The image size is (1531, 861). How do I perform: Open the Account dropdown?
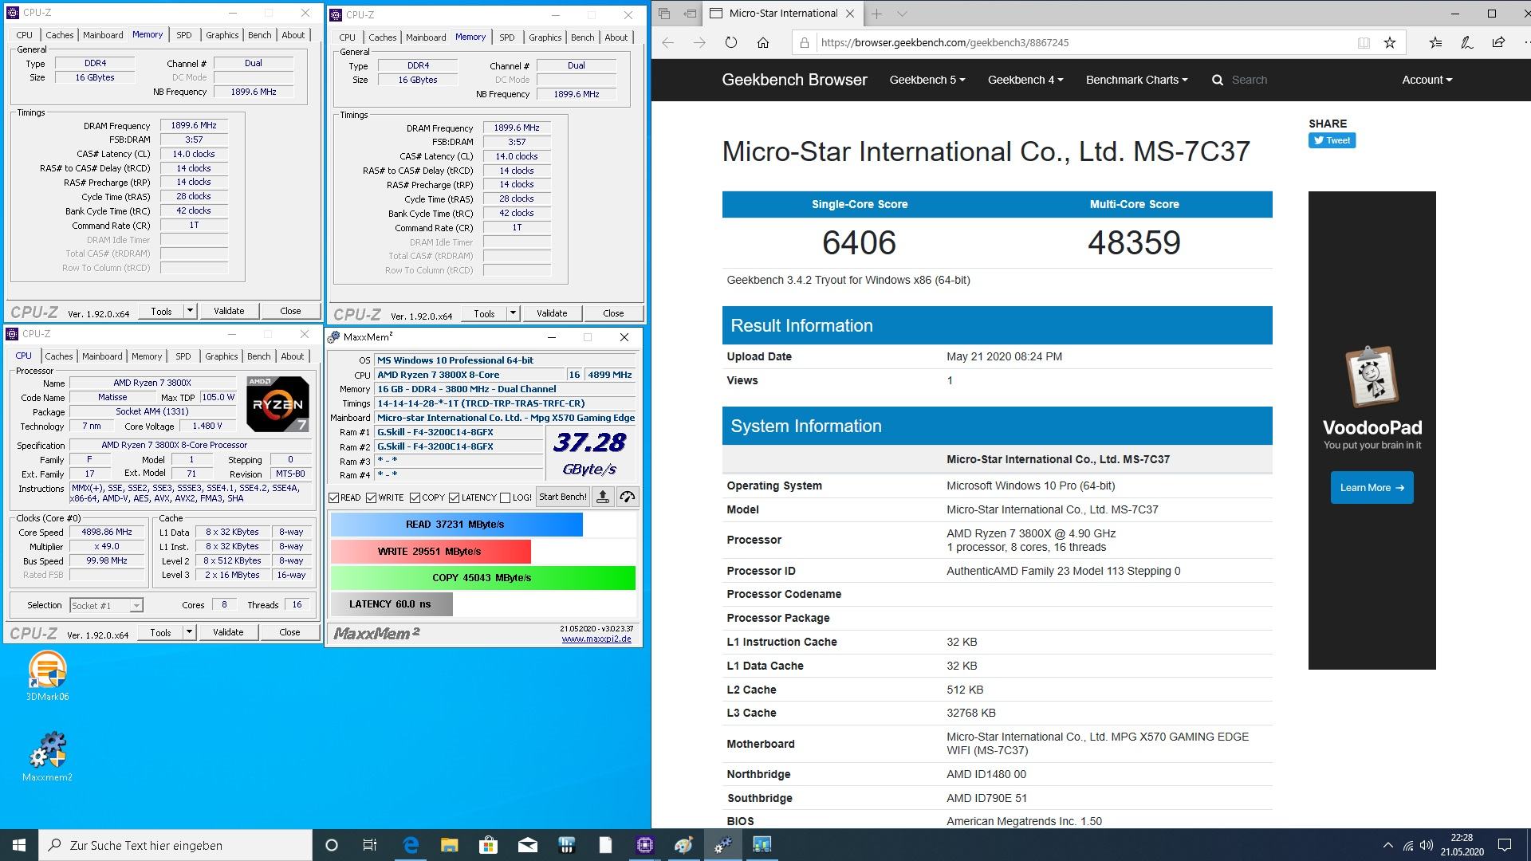1427,80
